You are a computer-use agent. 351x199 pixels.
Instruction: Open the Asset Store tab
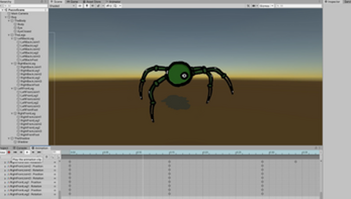pos(92,1)
